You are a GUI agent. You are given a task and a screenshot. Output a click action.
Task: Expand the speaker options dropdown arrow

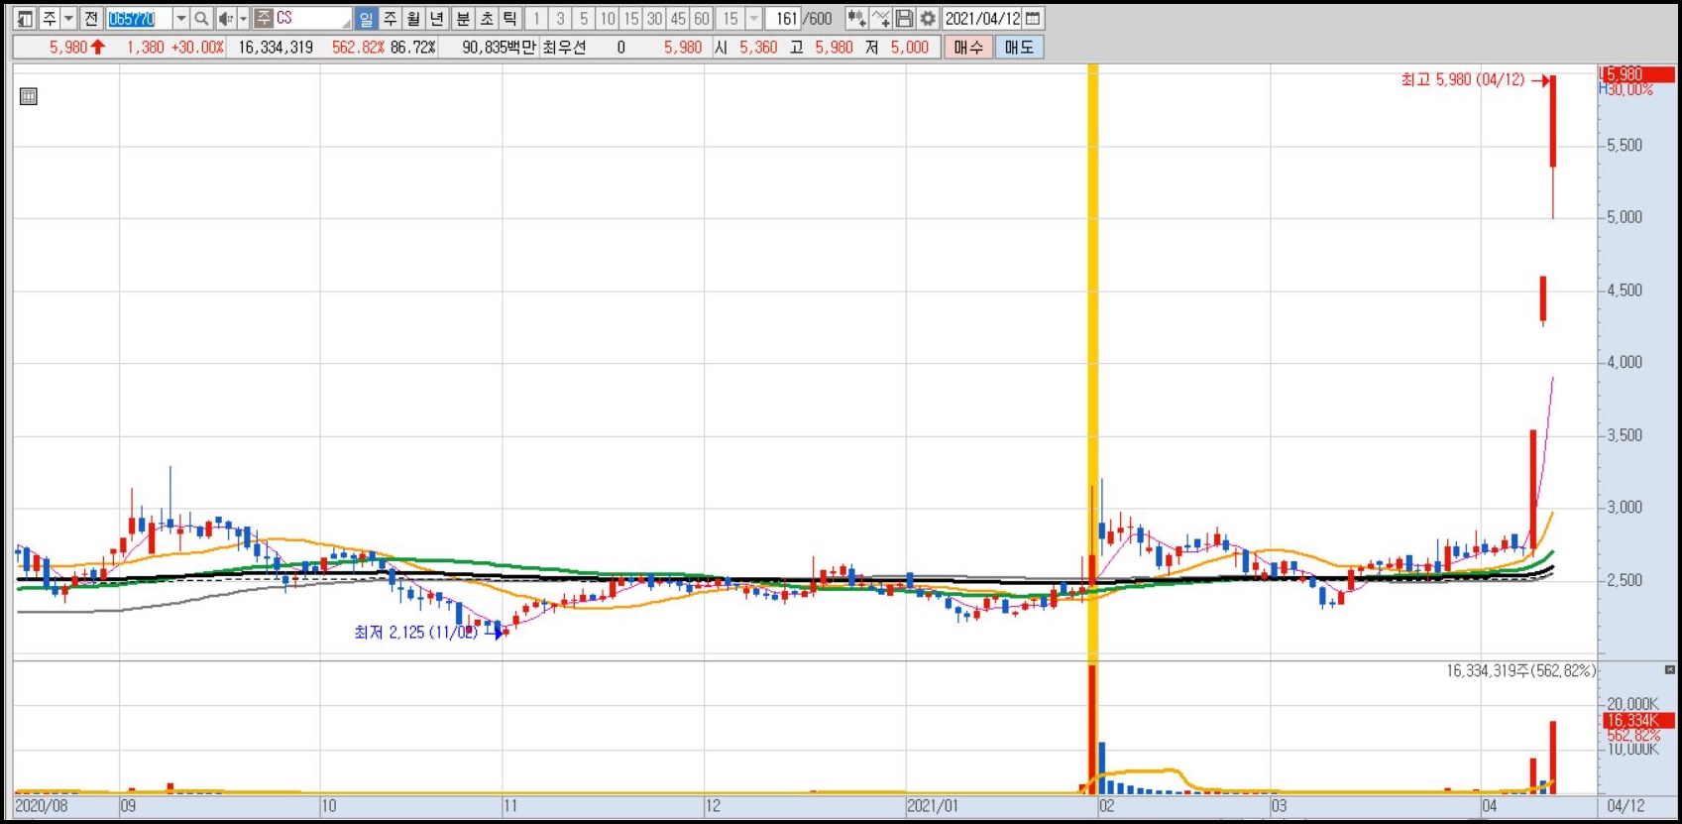[244, 19]
